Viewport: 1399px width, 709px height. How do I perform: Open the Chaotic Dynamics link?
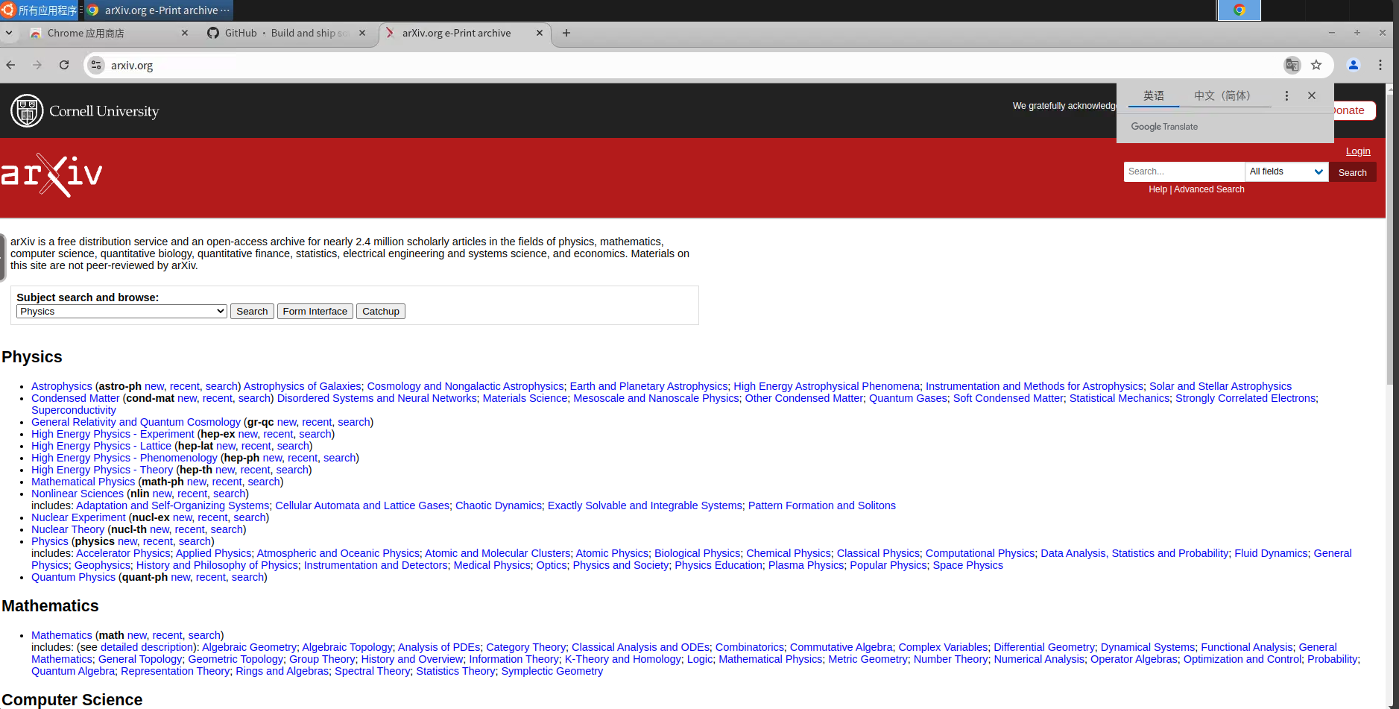[498, 505]
